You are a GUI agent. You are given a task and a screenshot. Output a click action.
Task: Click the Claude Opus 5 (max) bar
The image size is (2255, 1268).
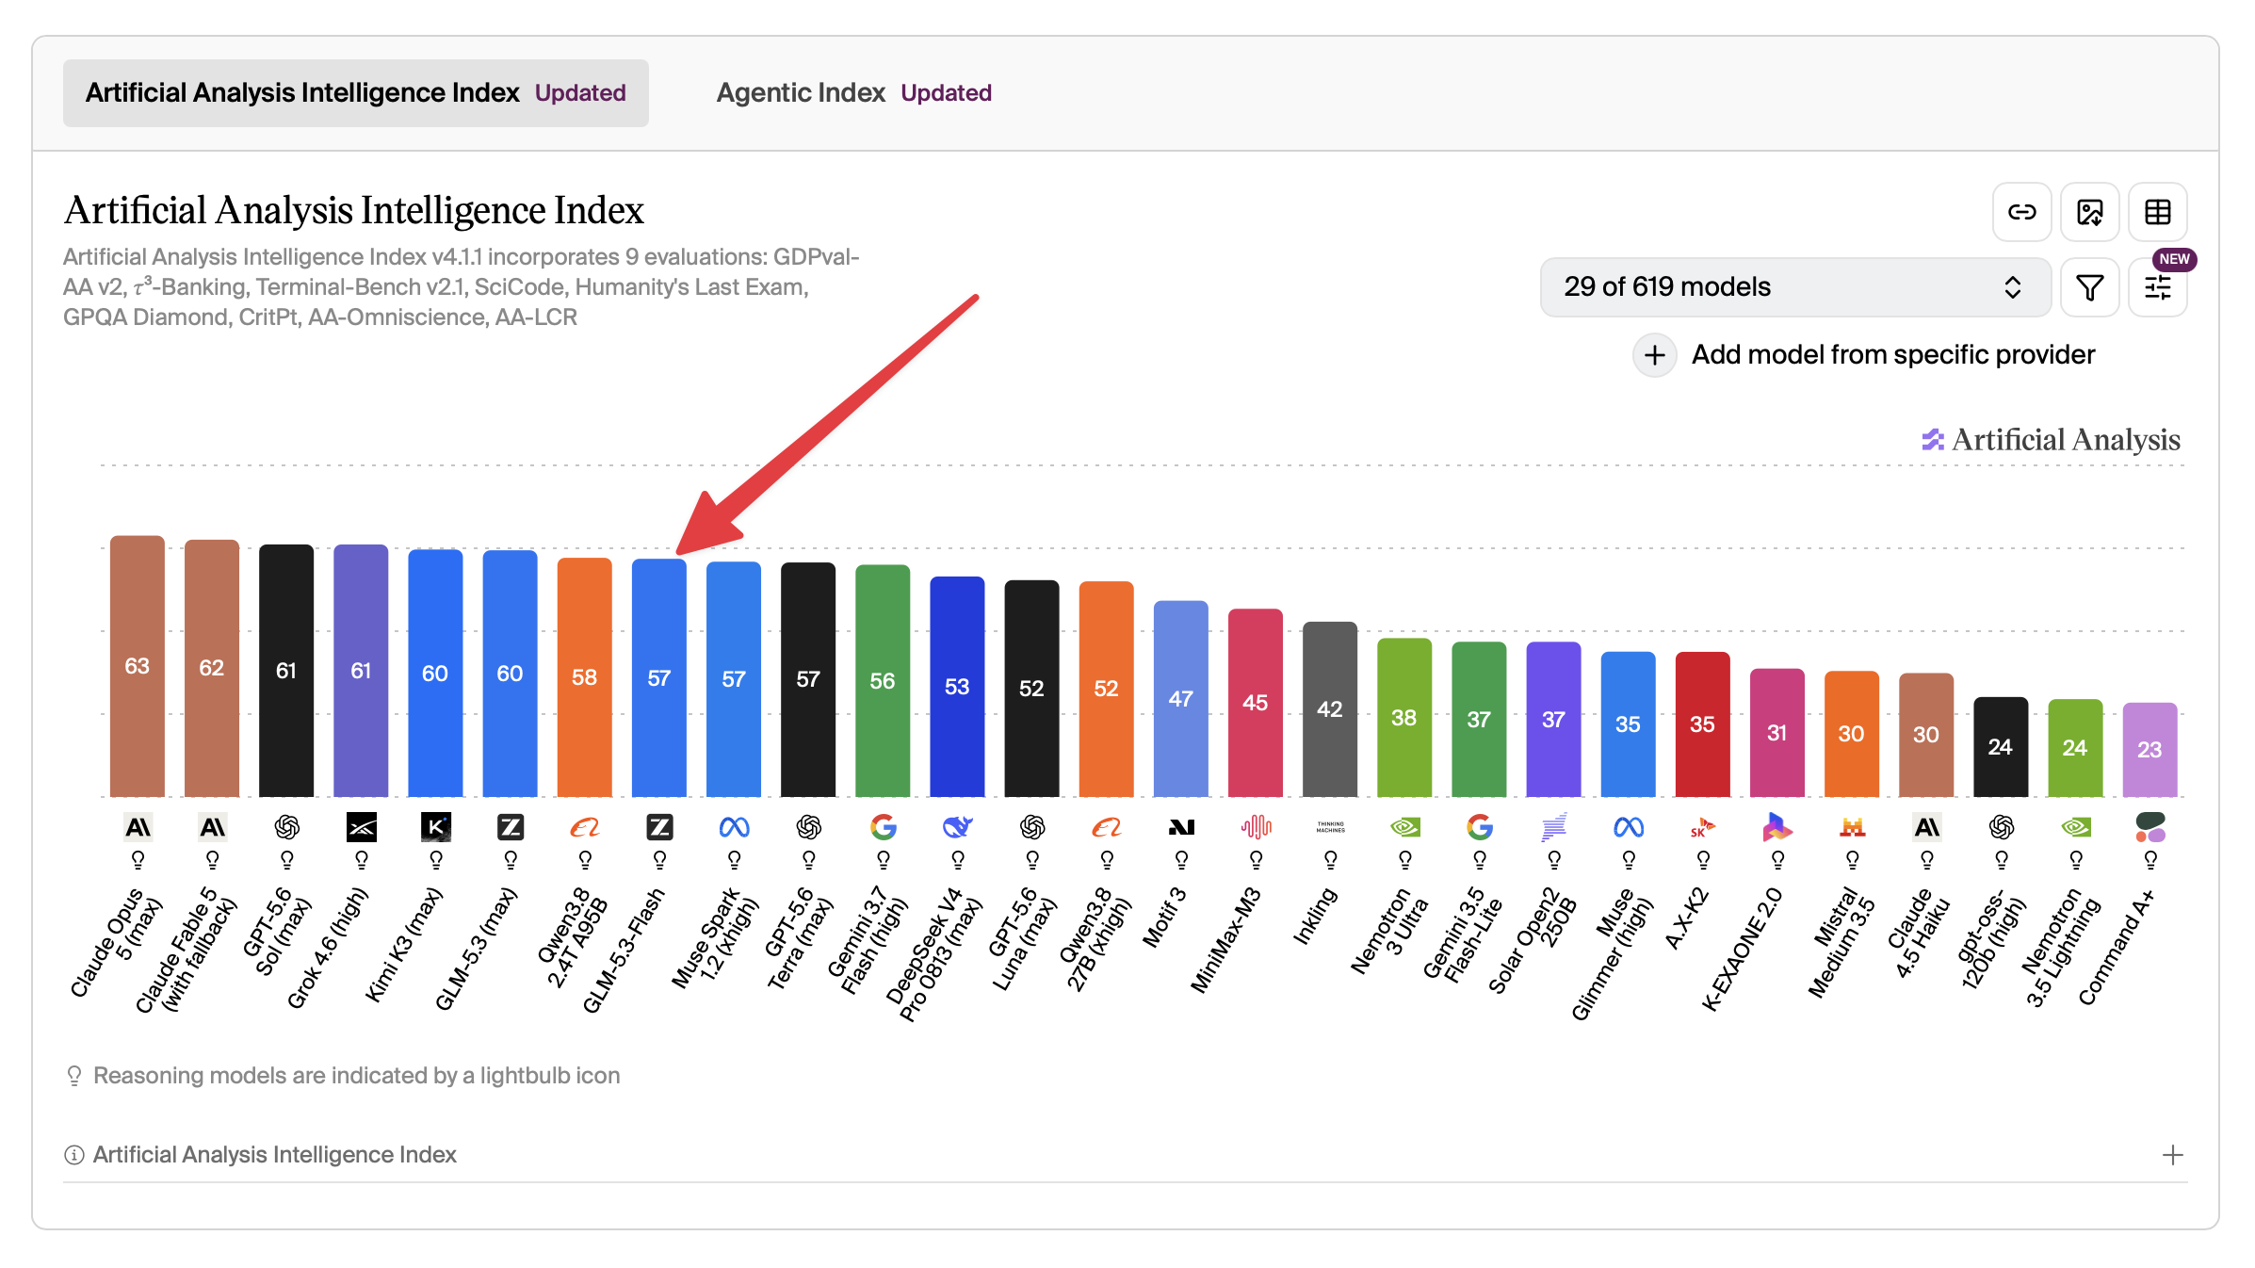click(x=138, y=666)
